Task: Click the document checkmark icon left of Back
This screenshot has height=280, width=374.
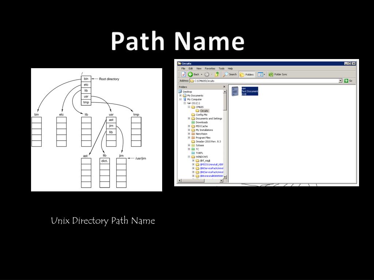Action: point(183,74)
